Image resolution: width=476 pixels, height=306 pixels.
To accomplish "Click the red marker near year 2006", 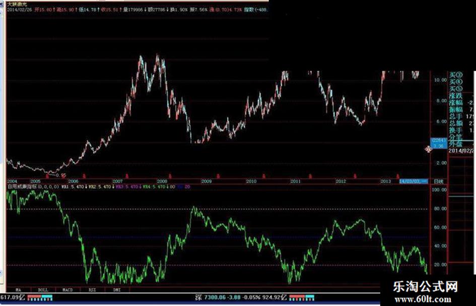I will click(84, 176).
